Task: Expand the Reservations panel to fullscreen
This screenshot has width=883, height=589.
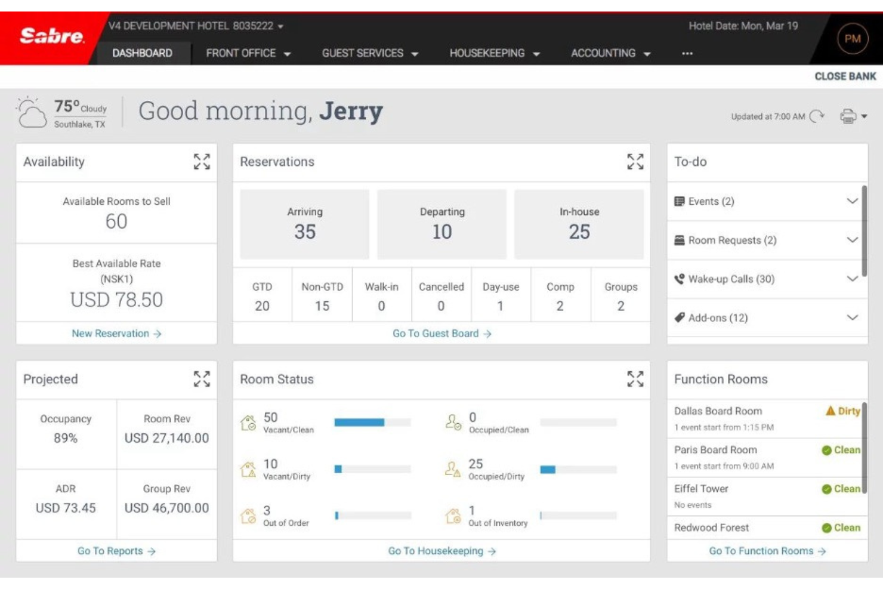Action: click(x=637, y=161)
